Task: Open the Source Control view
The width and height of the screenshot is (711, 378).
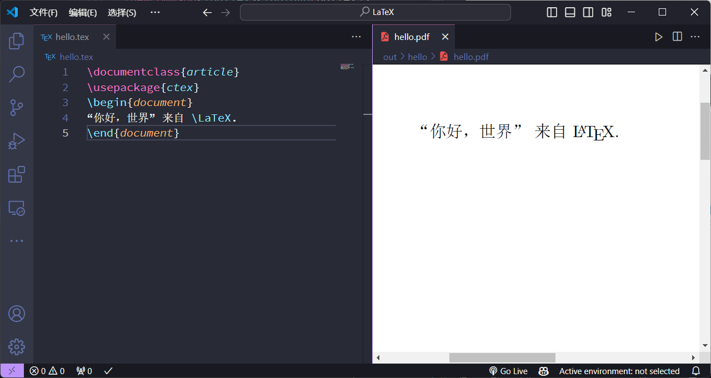Action: (17, 108)
